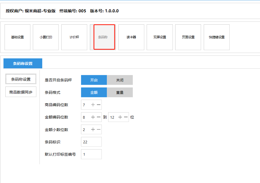Screen dimensions: 260x183
Task: Click the 条码标识 input field
Action: click(x=91, y=142)
